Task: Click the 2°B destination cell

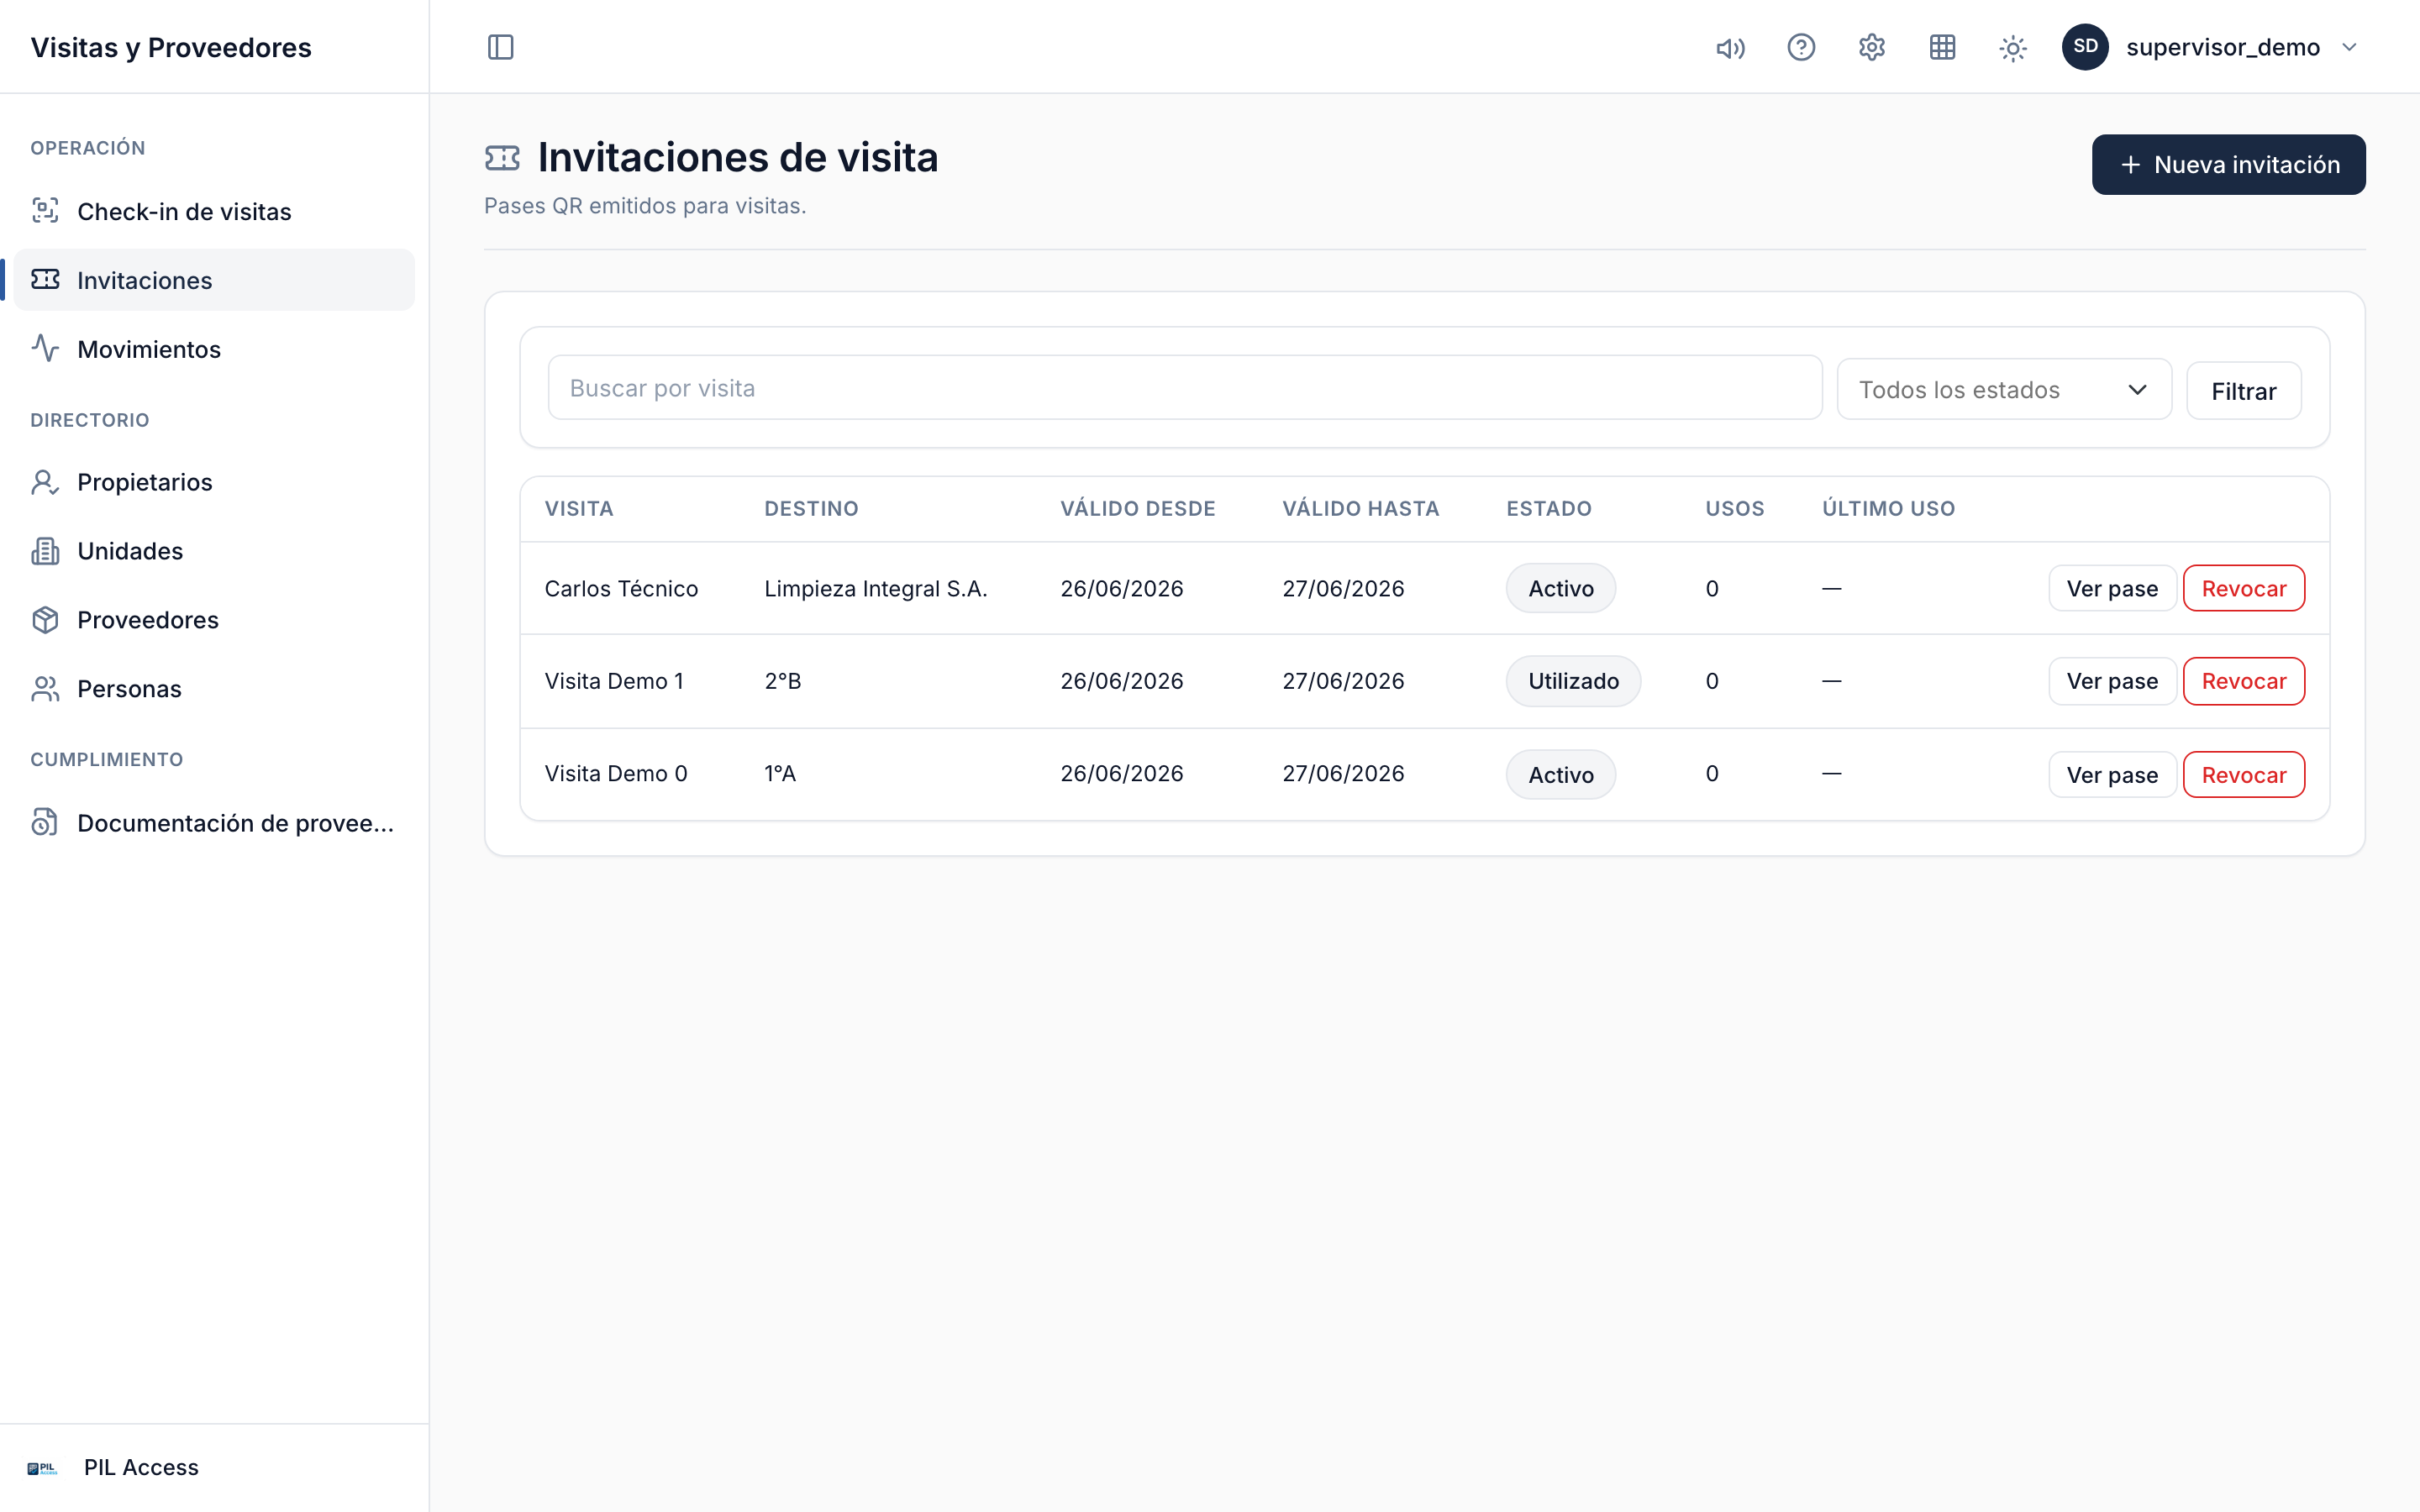Action: pyautogui.click(x=783, y=681)
